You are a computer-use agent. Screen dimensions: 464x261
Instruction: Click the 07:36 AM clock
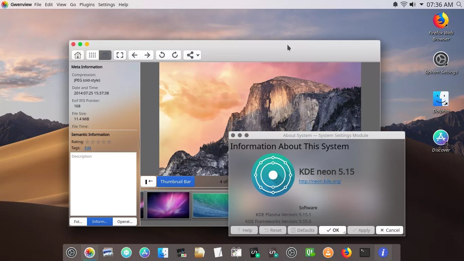tap(440, 4)
